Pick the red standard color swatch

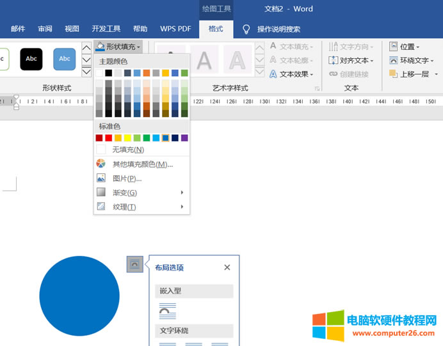tap(109, 138)
